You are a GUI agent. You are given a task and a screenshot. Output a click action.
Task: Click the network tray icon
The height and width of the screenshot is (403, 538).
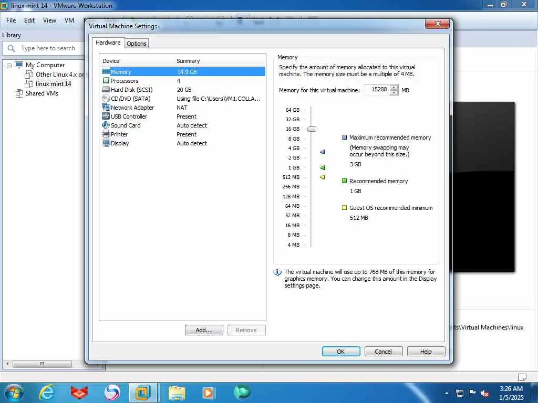(459, 393)
